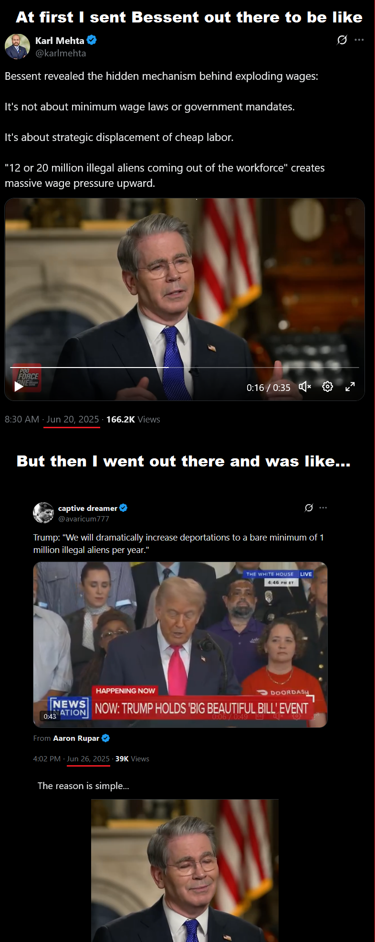Expand the Bessent video to fullscreen
Screen dimensions: 375x942
point(350,387)
